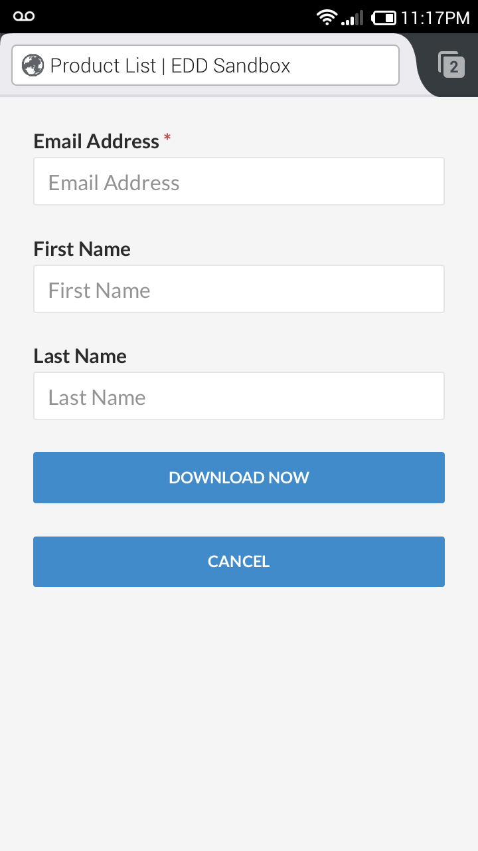
Task: Tap the battery indicator icon
Action: [x=384, y=18]
